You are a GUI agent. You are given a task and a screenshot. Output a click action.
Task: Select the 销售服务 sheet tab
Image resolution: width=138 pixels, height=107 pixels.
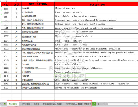88,104
